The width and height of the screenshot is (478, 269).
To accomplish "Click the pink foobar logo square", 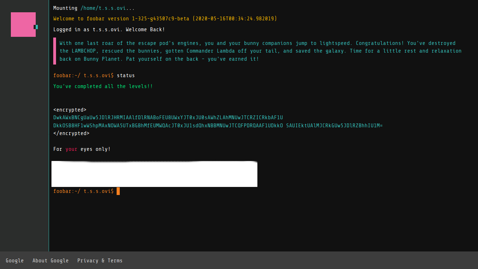I will coord(23,25).
